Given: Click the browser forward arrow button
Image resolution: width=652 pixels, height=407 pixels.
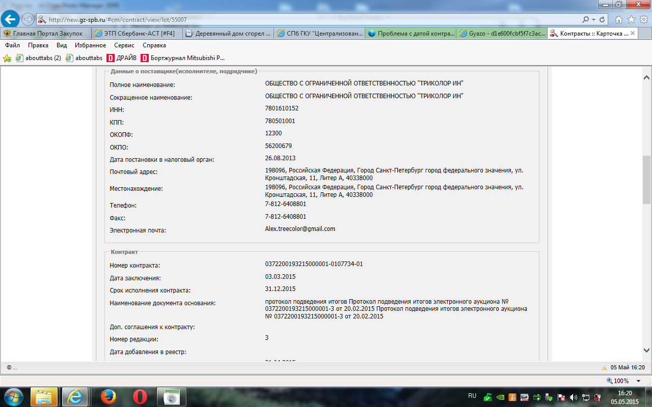Looking at the screenshot, I should 28,19.
